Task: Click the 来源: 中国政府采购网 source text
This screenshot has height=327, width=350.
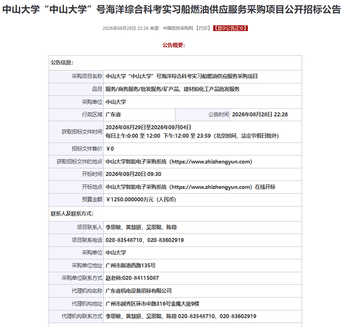Action: click(171, 28)
